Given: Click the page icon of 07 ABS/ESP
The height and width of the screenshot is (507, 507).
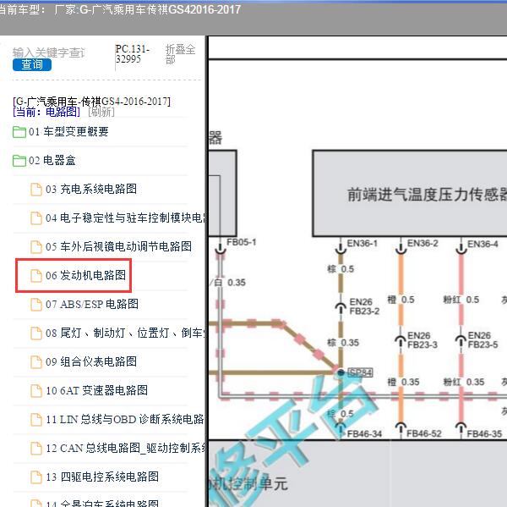Looking at the screenshot, I should click(36, 305).
